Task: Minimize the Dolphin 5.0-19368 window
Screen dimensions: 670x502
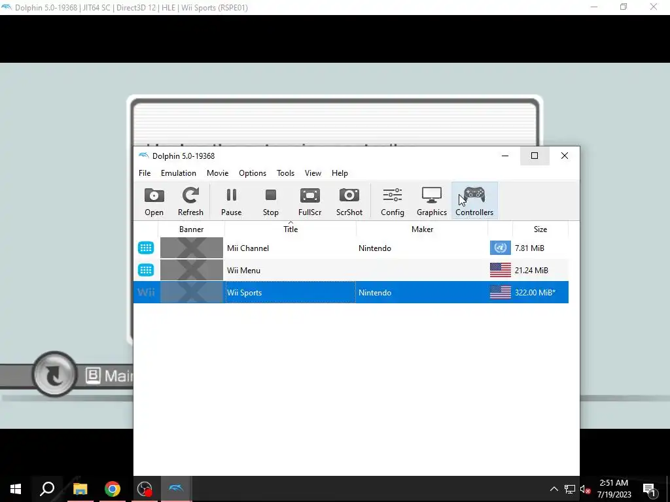Action: 505,156
